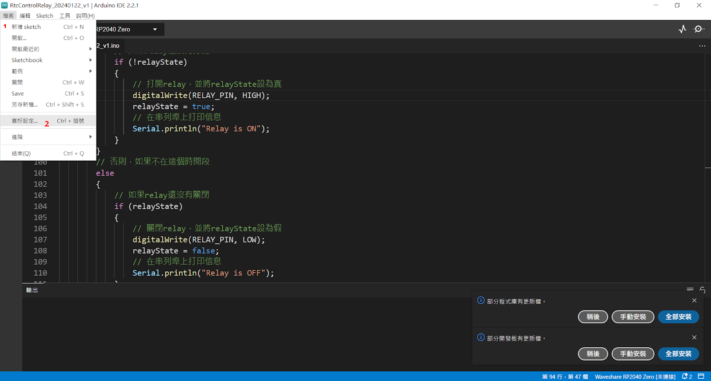Toggle output scroll lock icon
The height and width of the screenshot is (381, 711).
tap(703, 290)
